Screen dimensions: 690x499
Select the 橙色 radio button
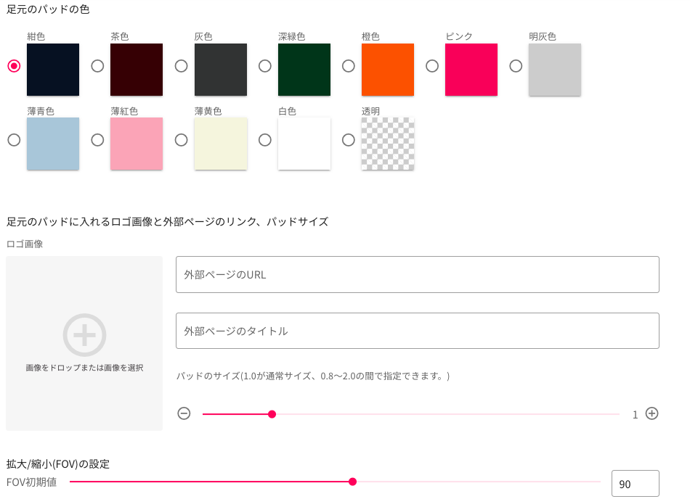pos(349,66)
